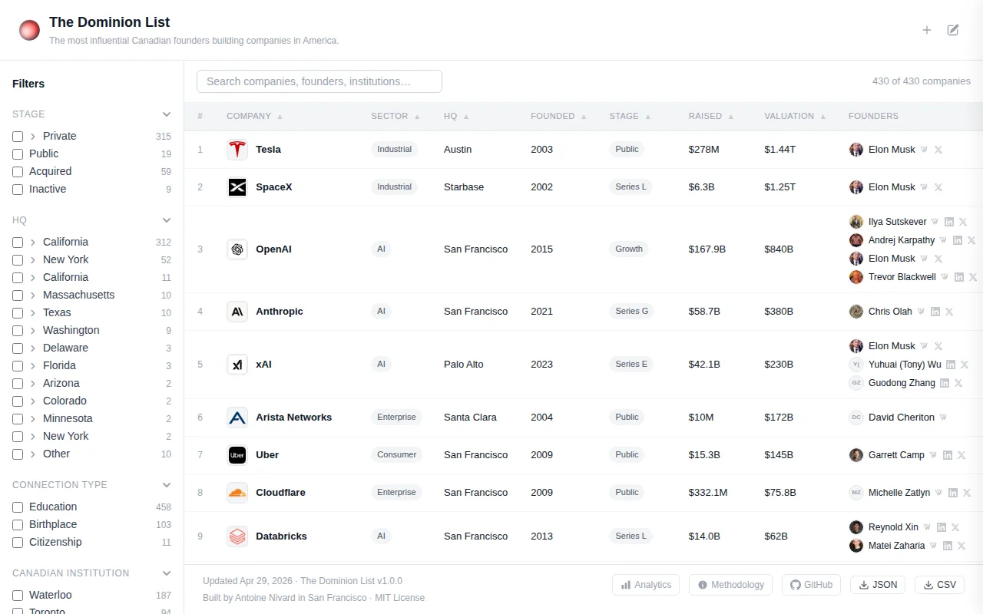Click the OpenAI company logo

[x=237, y=249]
